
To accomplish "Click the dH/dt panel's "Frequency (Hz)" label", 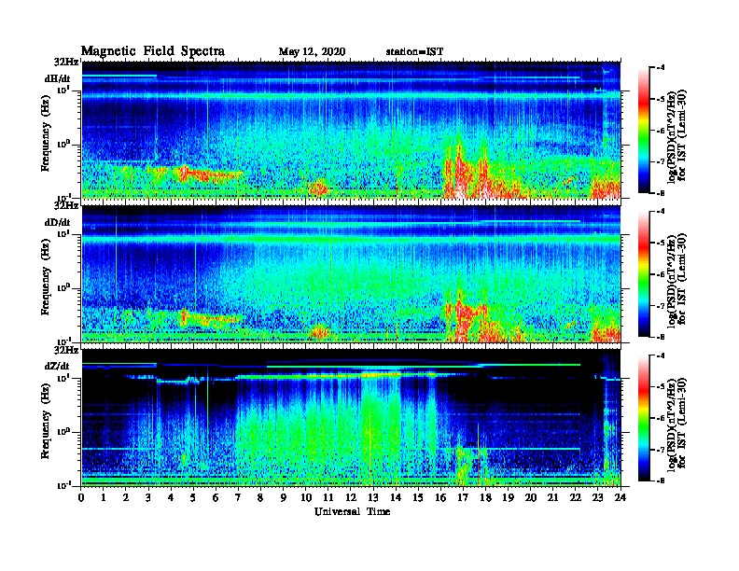I will pos(46,133).
